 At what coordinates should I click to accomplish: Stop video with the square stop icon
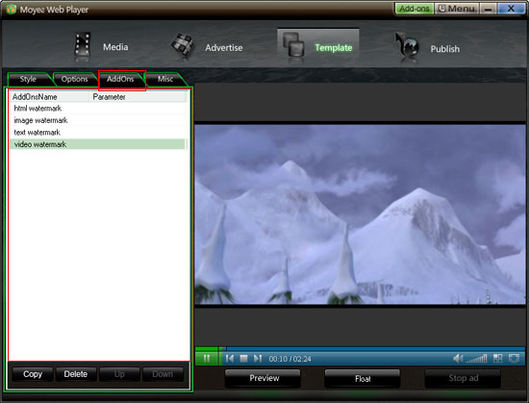click(243, 359)
